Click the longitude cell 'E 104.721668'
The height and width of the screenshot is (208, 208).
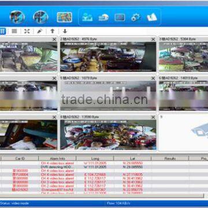(95, 174)
